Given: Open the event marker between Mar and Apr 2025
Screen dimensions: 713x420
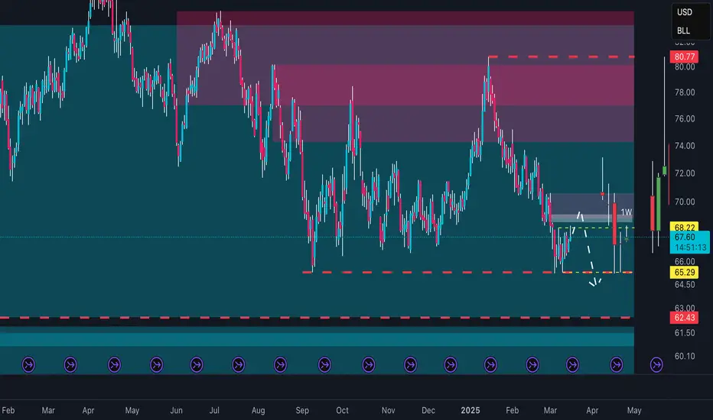Looking at the screenshot, I should 572,364.
